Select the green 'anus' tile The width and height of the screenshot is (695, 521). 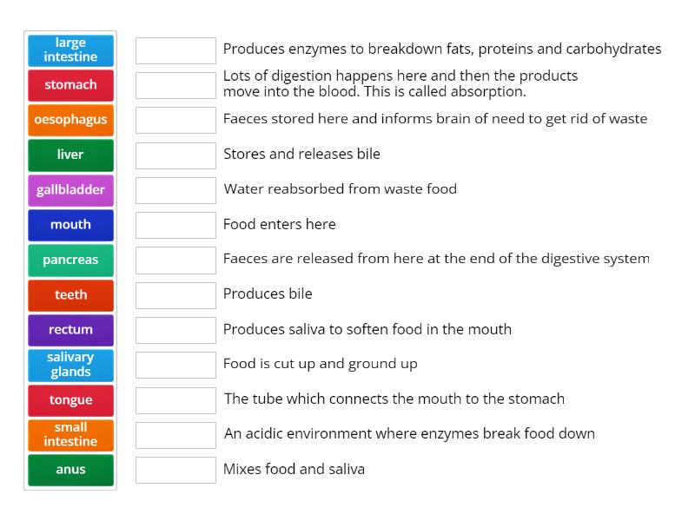pyautogui.click(x=70, y=470)
